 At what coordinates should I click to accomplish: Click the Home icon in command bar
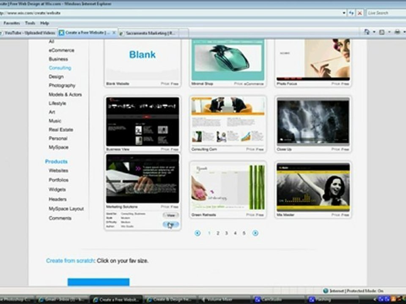[367, 32]
